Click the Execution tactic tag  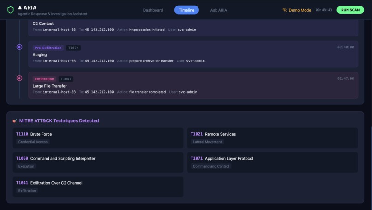click(x=26, y=166)
